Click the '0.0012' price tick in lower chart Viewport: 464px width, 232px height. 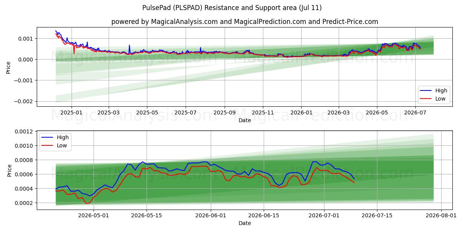(25, 131)
